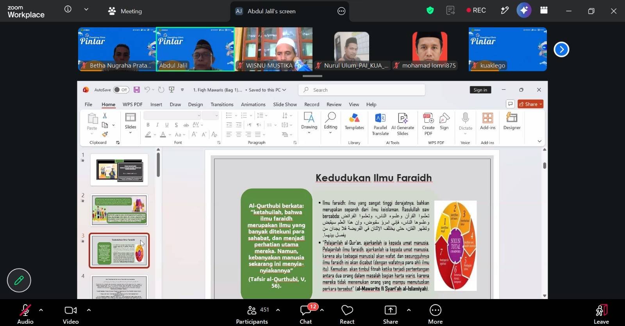Launch Parallel Translate tool
625x326 pixels.
(380, 124)
